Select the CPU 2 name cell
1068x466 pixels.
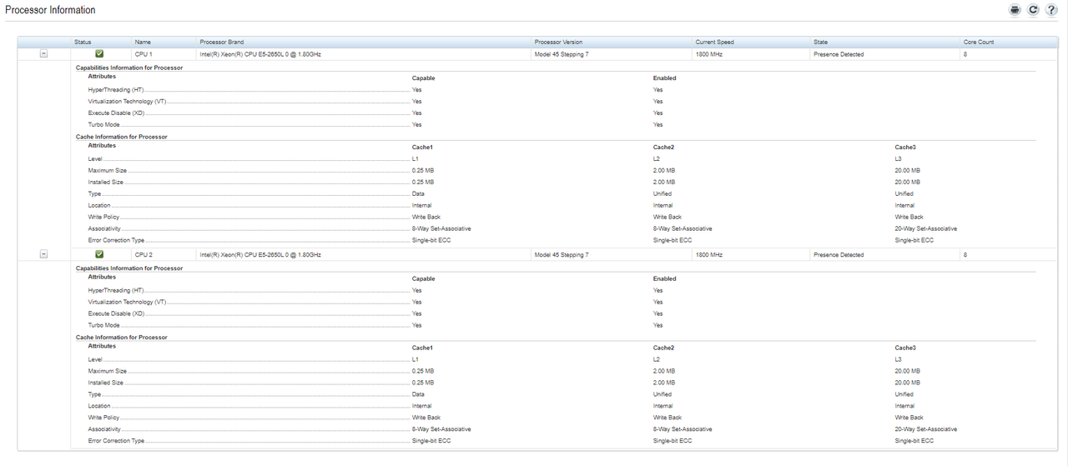[x=144, y=254]
